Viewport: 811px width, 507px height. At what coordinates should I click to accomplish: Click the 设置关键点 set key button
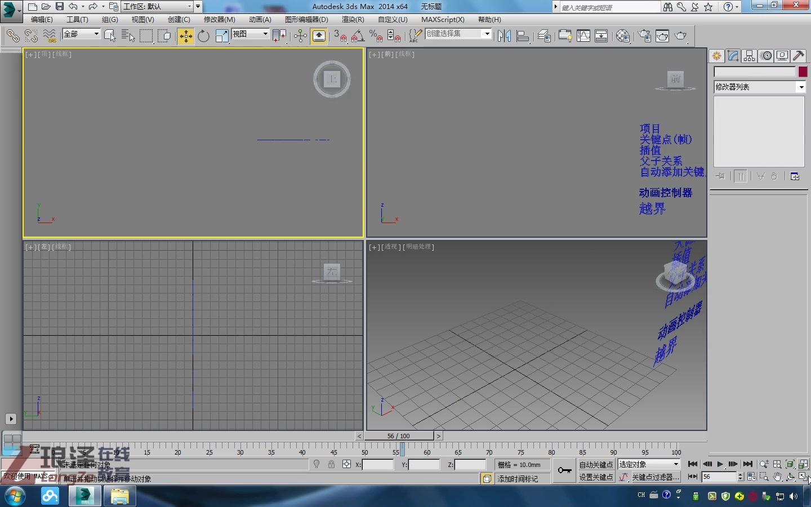point(596,477)
